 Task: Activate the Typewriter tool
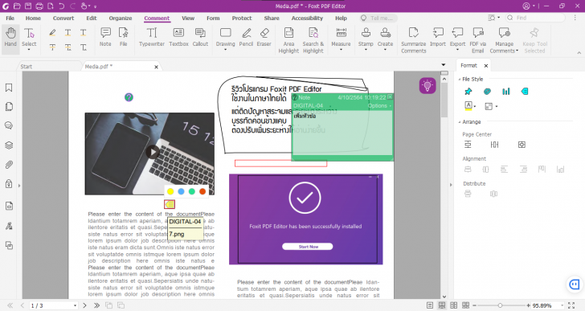pyautogui.click(x=151, y=38)
